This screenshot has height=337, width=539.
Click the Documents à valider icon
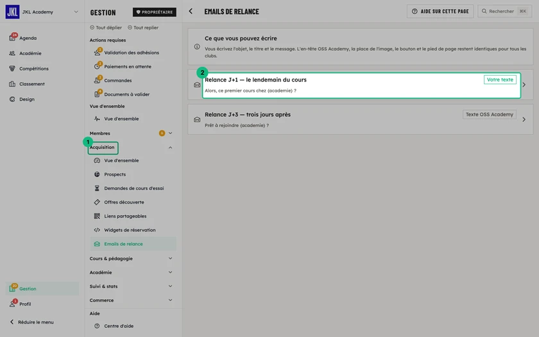pos(97,94)
